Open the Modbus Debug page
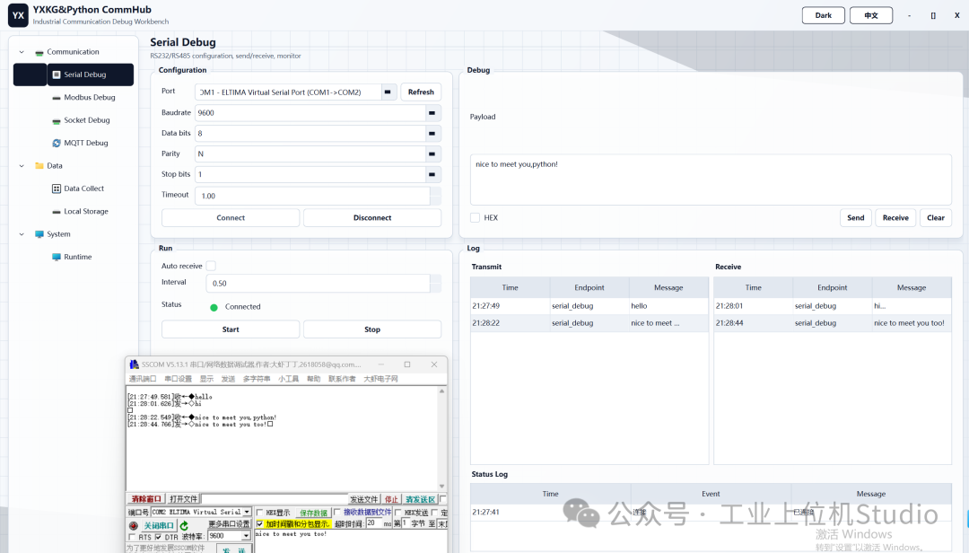Screen dimensions: 969x553 90,97
